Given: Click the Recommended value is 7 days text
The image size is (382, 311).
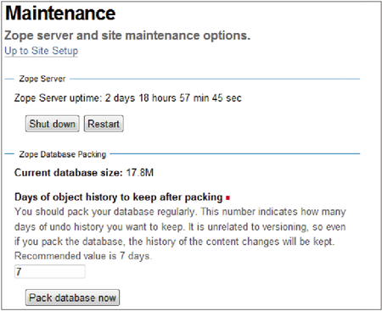Looking at the screenshot, I should coord(83,256).
